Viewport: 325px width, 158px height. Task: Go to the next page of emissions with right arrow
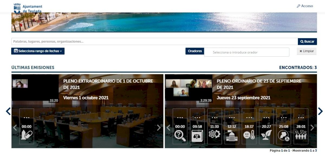tap(320, 111)
